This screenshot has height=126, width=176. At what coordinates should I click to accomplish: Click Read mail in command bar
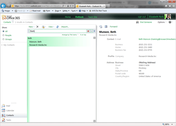coord(35,11)
